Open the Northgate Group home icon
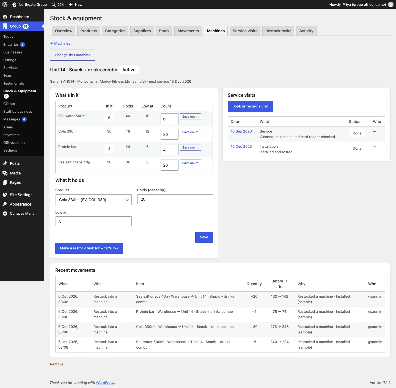 14,4
